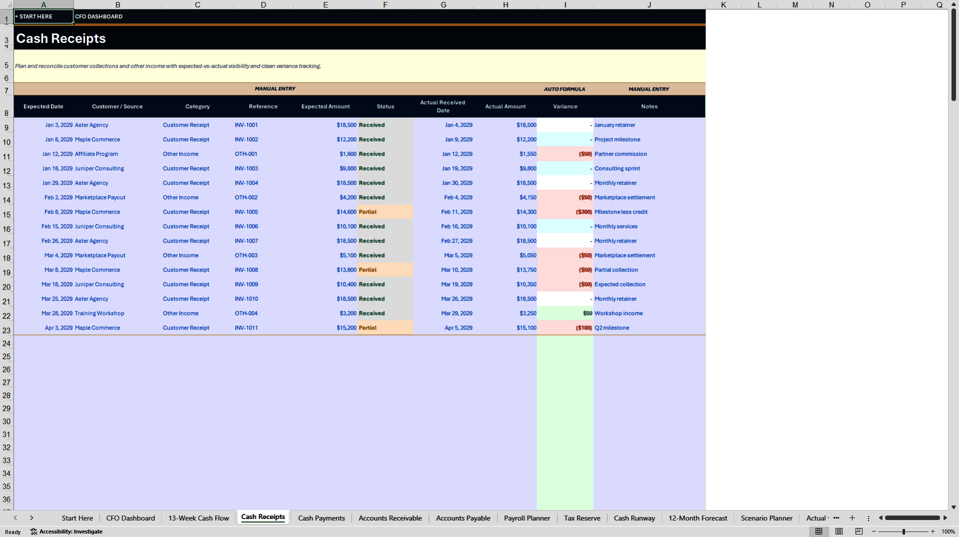The image size is (959, 537).
Task: Select Workshop income note cell
Action: tap(649, 313)
